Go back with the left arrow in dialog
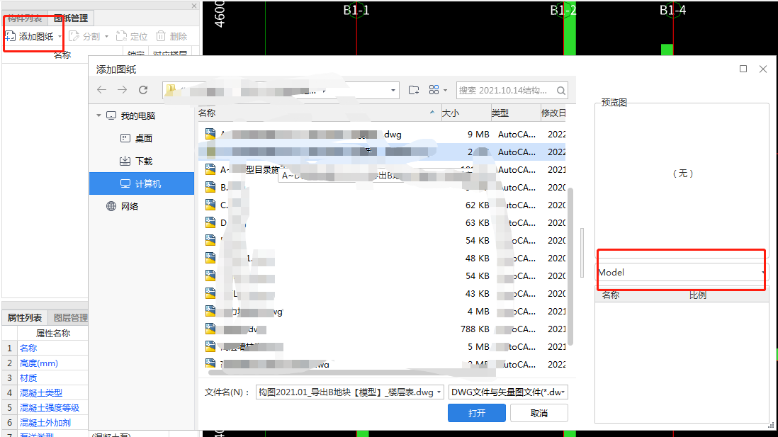The width and height of the screenshot is (778, 437). pyautogui.click(x=102, y=90)
